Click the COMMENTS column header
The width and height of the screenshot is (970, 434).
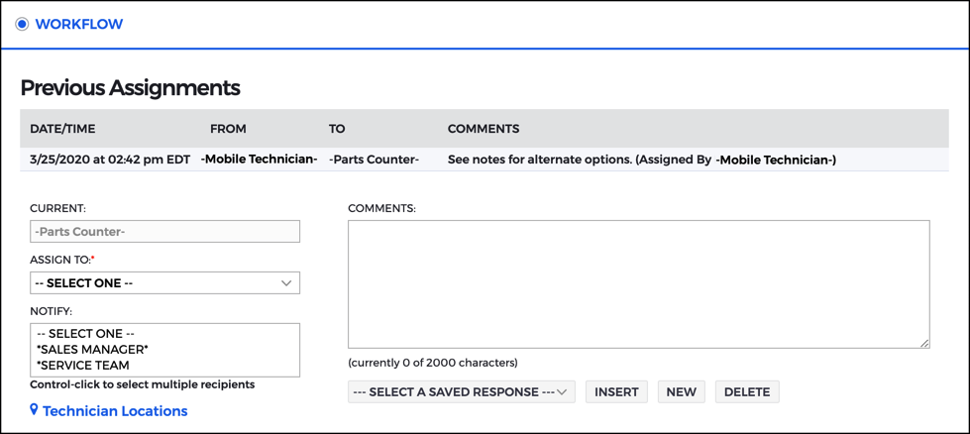click(x=484, y=129)
